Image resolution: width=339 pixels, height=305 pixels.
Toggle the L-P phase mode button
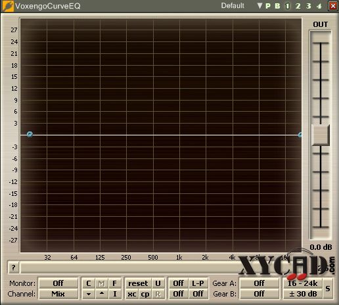(198, 283)
